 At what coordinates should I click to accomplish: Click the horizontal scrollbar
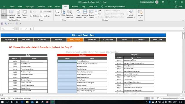pyautogui.click(x=85, y=95)
